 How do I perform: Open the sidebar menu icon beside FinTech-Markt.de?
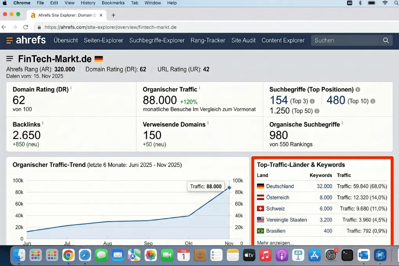pos(10,59)
